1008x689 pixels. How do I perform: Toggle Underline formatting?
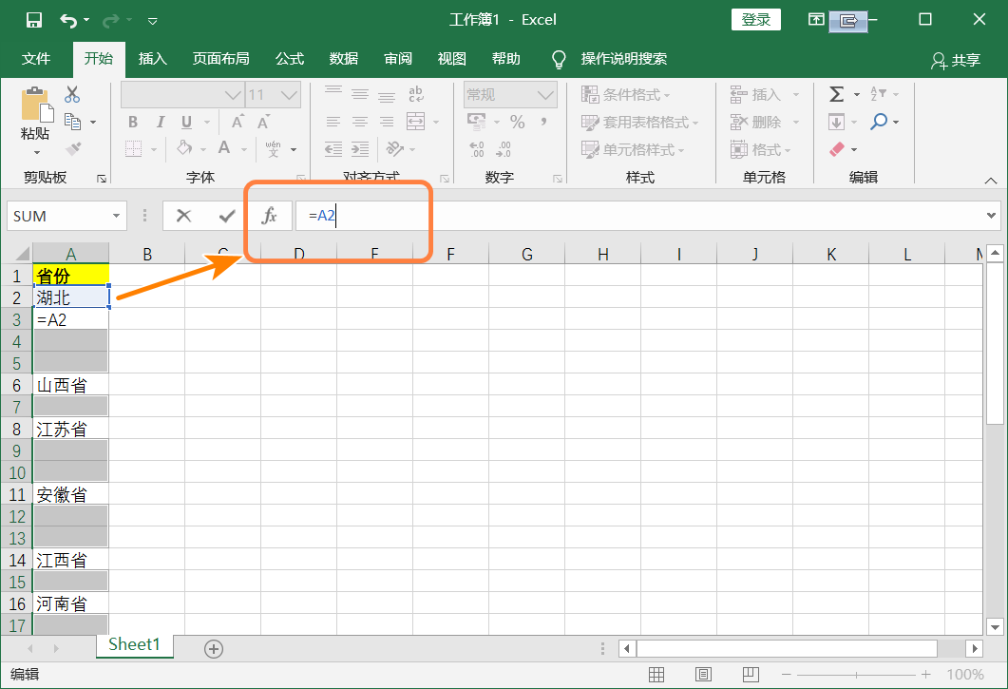(186, 122)
